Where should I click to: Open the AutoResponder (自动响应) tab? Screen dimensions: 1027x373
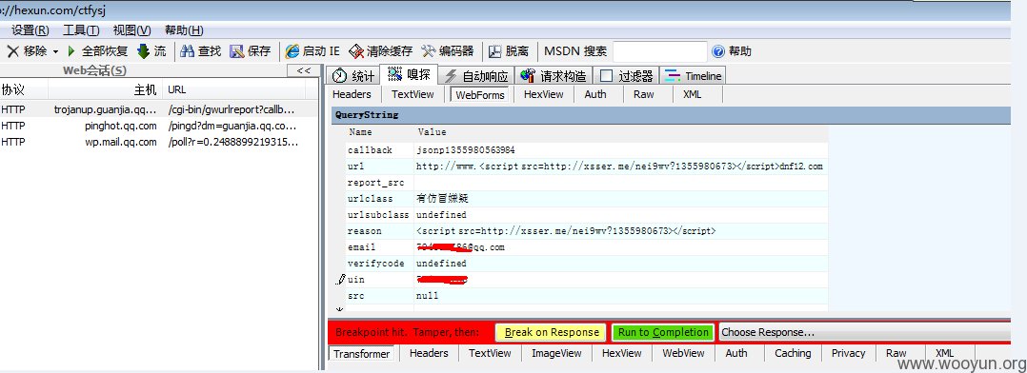pyautogui.click(x=475, y=76)
